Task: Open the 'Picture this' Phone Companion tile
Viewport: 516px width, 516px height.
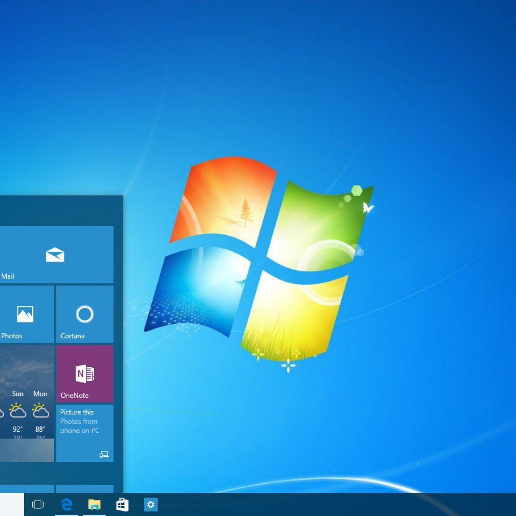Action: tap(85, 434)
